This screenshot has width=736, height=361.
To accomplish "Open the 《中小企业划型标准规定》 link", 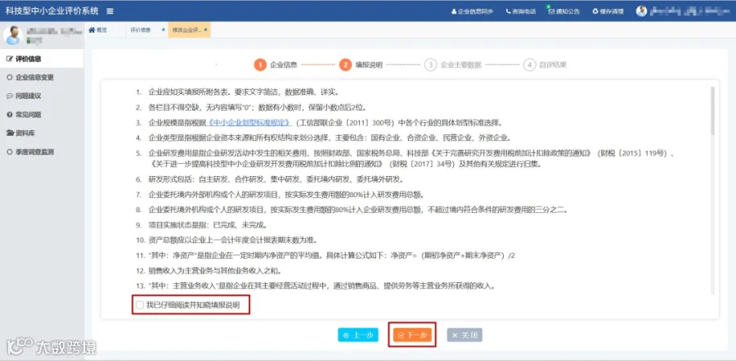I will 249,123.
